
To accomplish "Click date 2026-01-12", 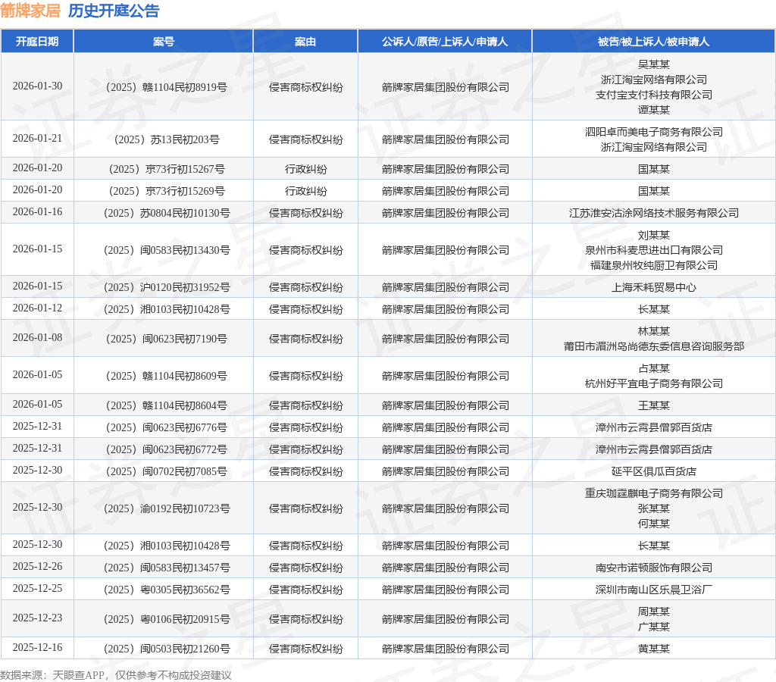I will [38, 308].
